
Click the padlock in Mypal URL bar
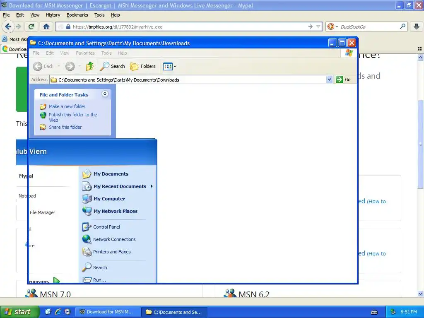(x=68, y=27)
